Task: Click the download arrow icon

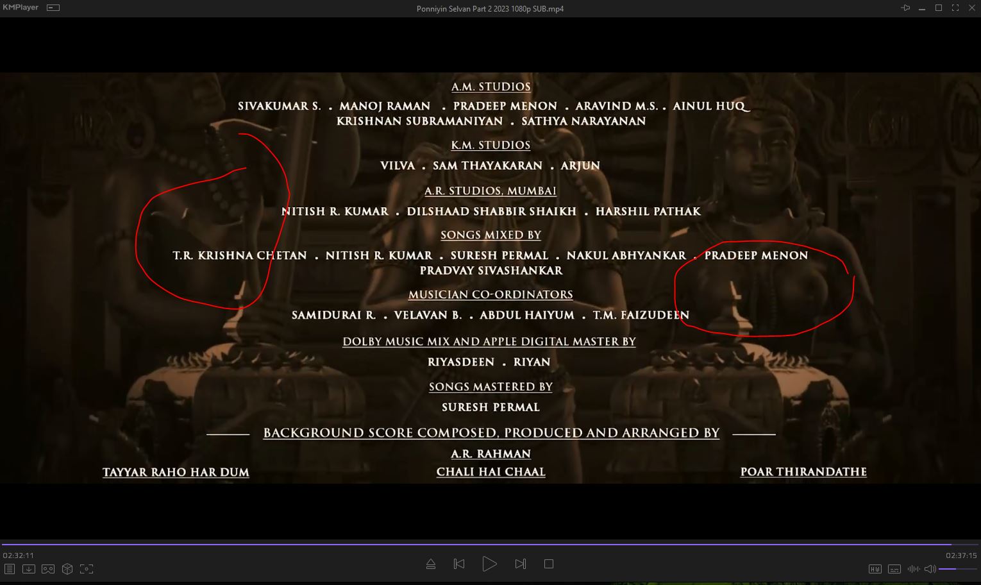Action: (x=29, y=569)
